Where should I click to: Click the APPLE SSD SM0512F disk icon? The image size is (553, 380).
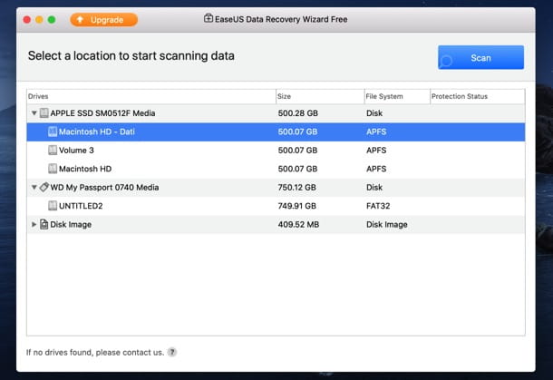[44, 112]
